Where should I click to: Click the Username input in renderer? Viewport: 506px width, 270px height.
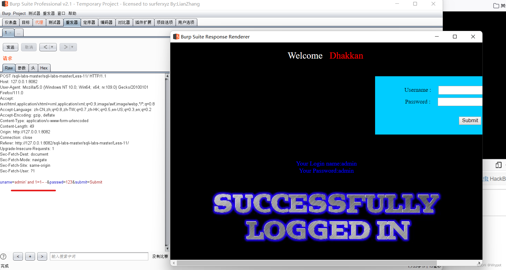(460, 90)
